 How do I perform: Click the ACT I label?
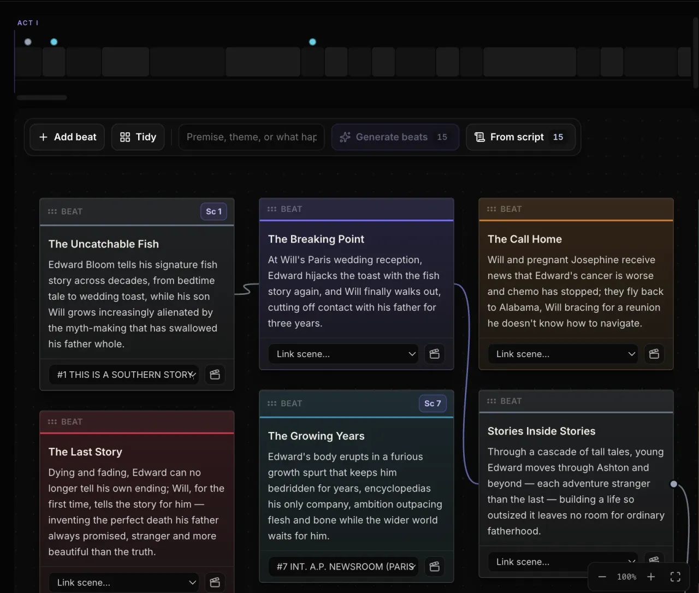tap(28, 23)
